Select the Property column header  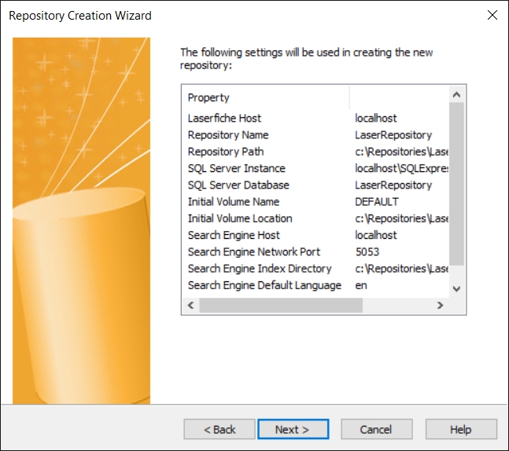pyautogui.click(x=266, y=97)
